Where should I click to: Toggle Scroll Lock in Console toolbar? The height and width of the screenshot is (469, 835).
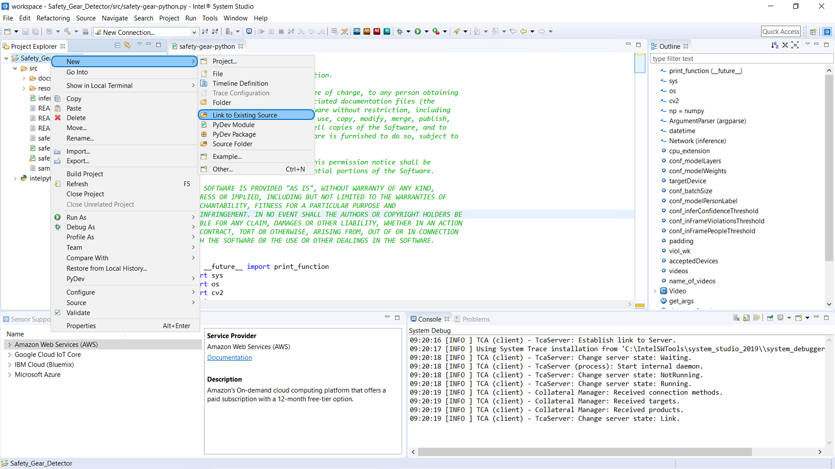747,318
